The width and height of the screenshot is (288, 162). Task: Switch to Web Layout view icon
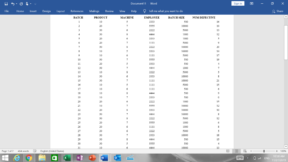[x=245, y=151]
